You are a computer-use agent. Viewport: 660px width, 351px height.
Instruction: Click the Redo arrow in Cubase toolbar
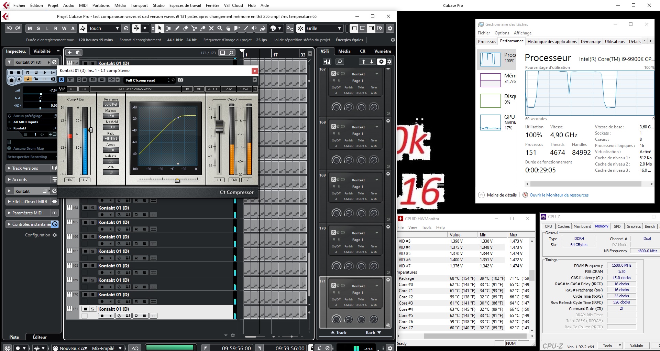coord(18,28)
